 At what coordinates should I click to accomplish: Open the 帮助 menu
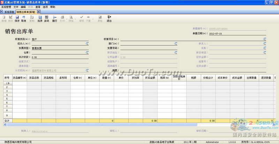[x=53, y=7]
